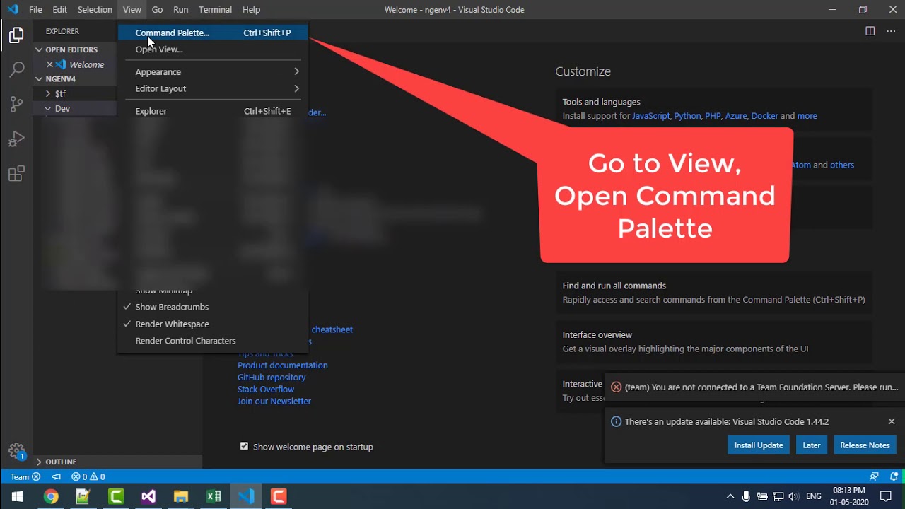The height and width of the screenshot is (509, 905).
Task: Collapse the OPEN EDITORS section
Action: 74,49
